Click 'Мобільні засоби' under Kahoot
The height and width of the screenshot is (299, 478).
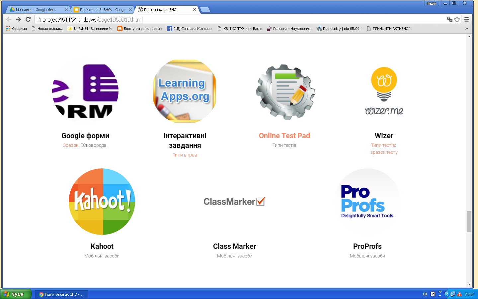[102, 256]
